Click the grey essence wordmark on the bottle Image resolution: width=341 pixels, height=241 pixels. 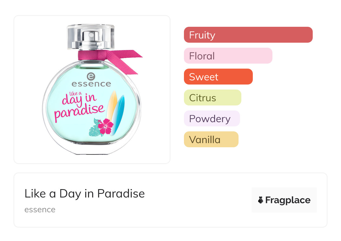91,84
